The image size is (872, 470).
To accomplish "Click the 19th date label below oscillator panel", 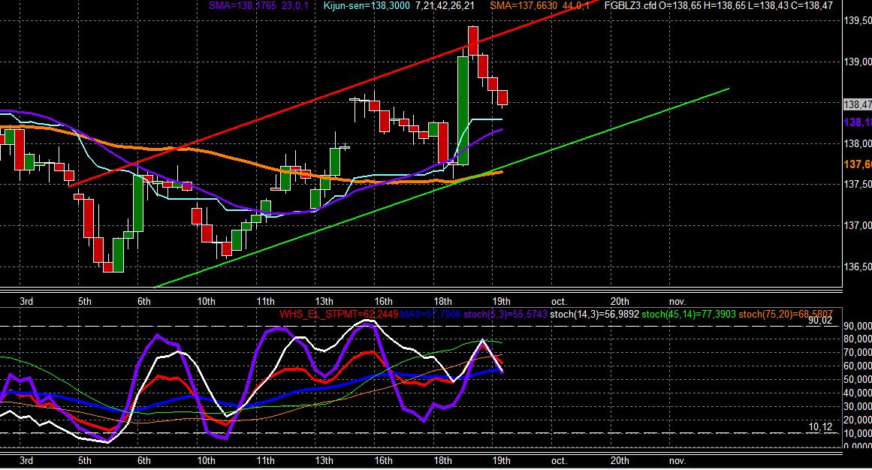I will pyautogui.click(x=502, y=460).
